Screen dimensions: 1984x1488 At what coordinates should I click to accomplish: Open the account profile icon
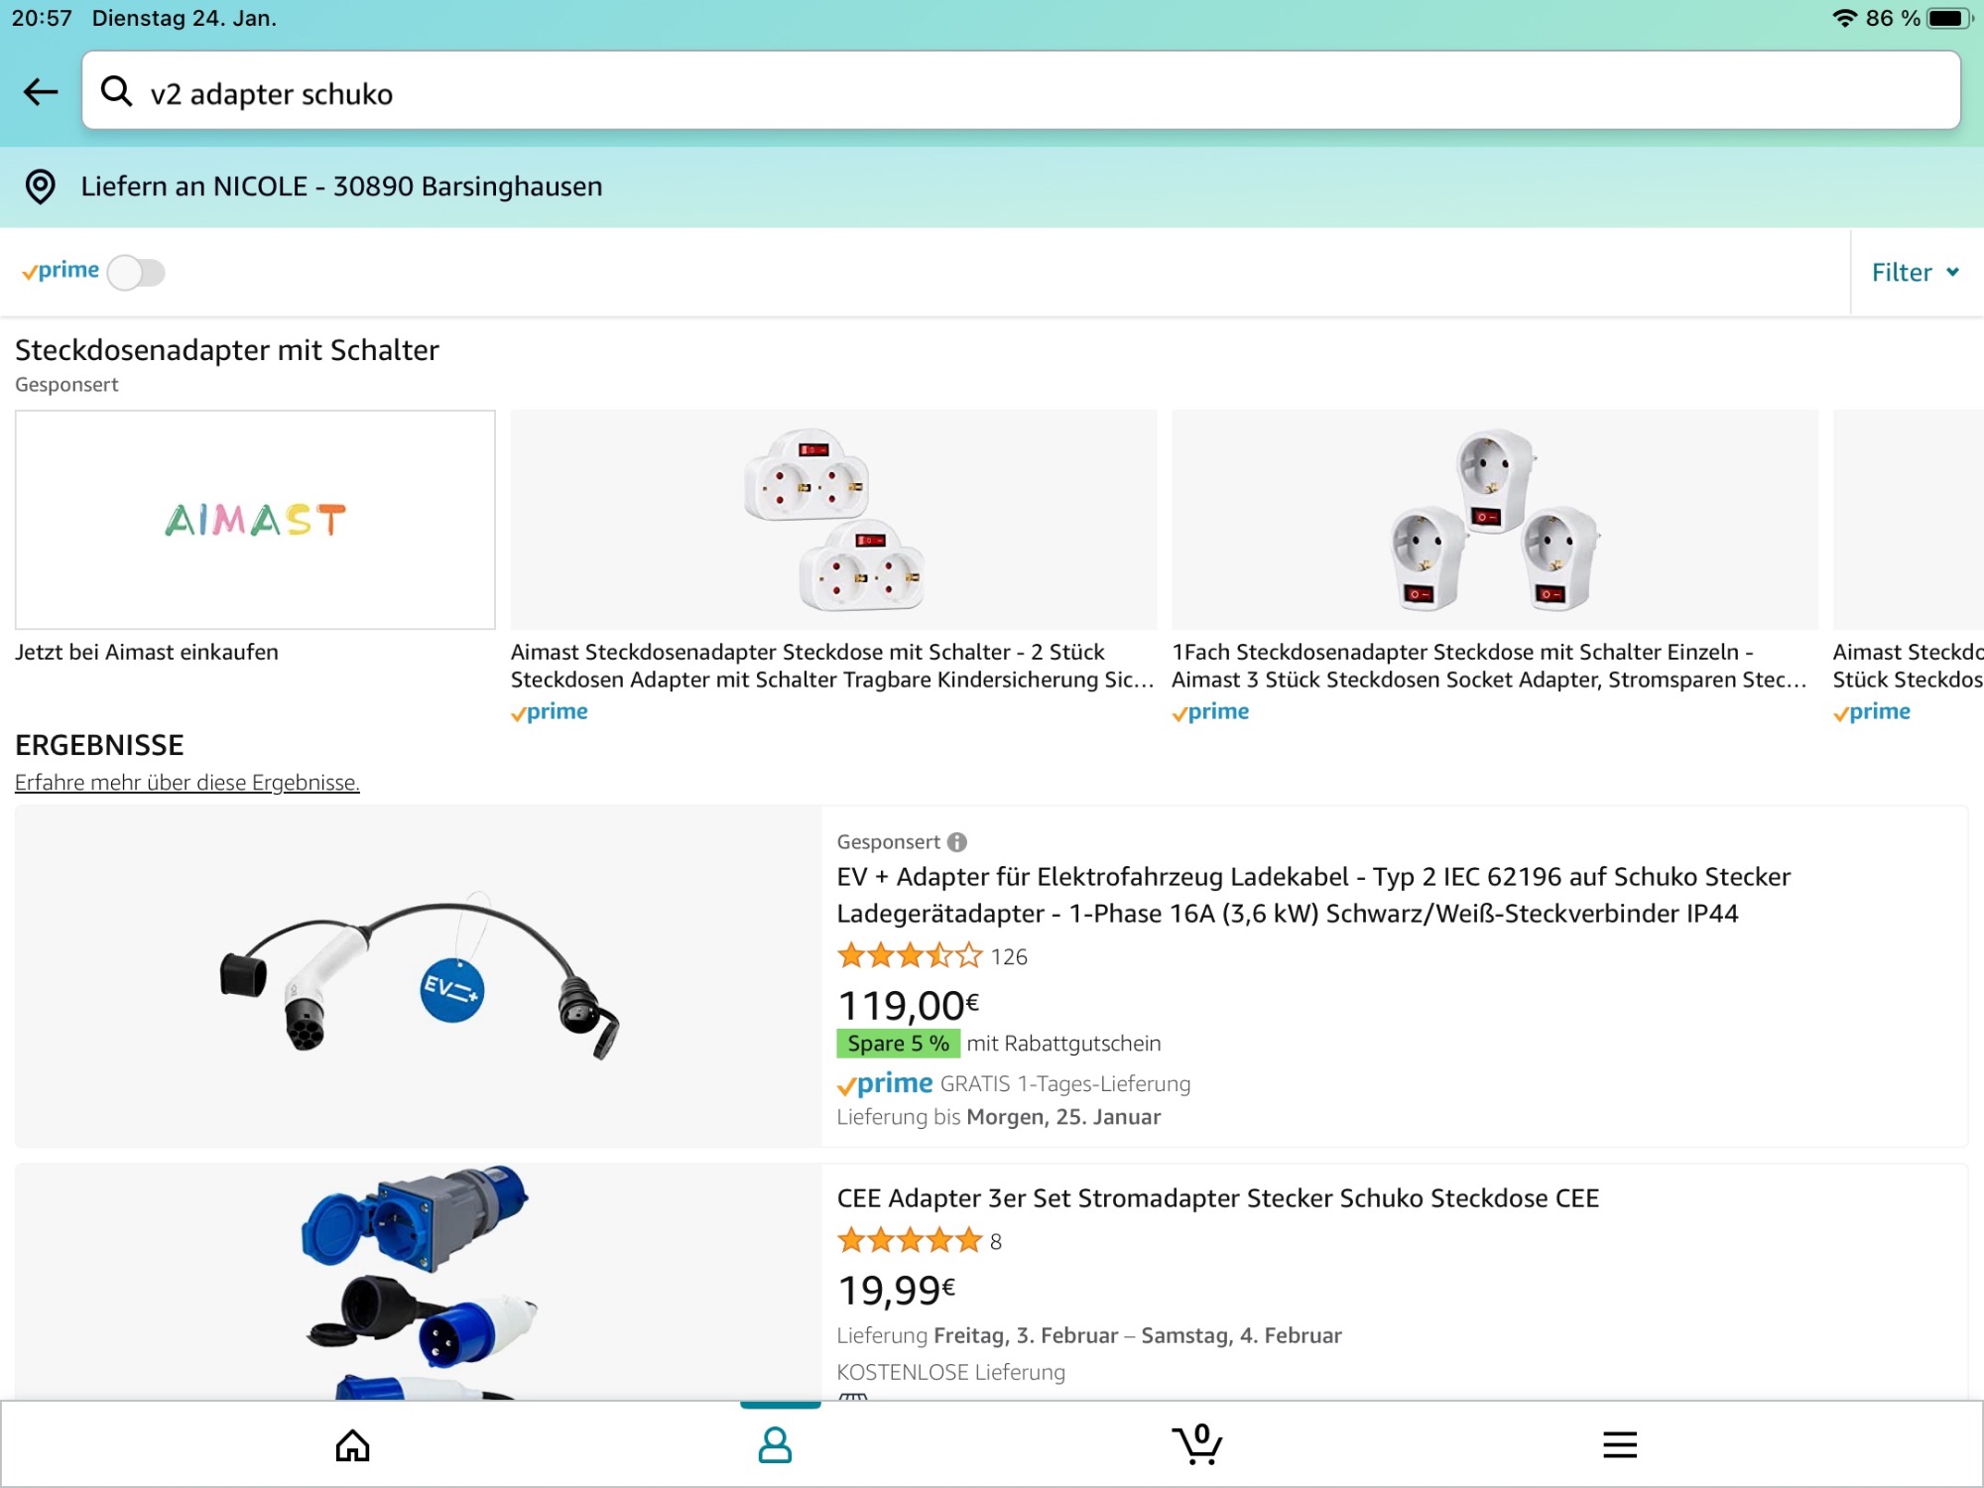click(x=775, y=1445)
